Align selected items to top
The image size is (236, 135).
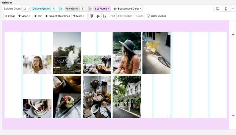(x=92, y=16)
